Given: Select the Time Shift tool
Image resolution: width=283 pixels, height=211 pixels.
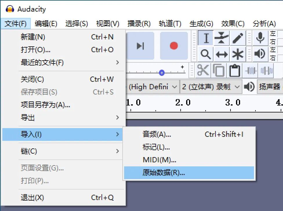Looking at the screenshot, I should pyautogui.click(x=222, y=54).
